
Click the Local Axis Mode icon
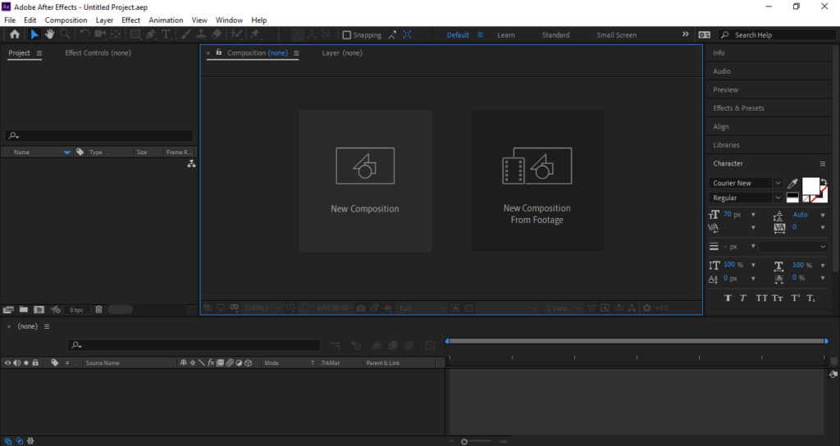pos(296,34)
